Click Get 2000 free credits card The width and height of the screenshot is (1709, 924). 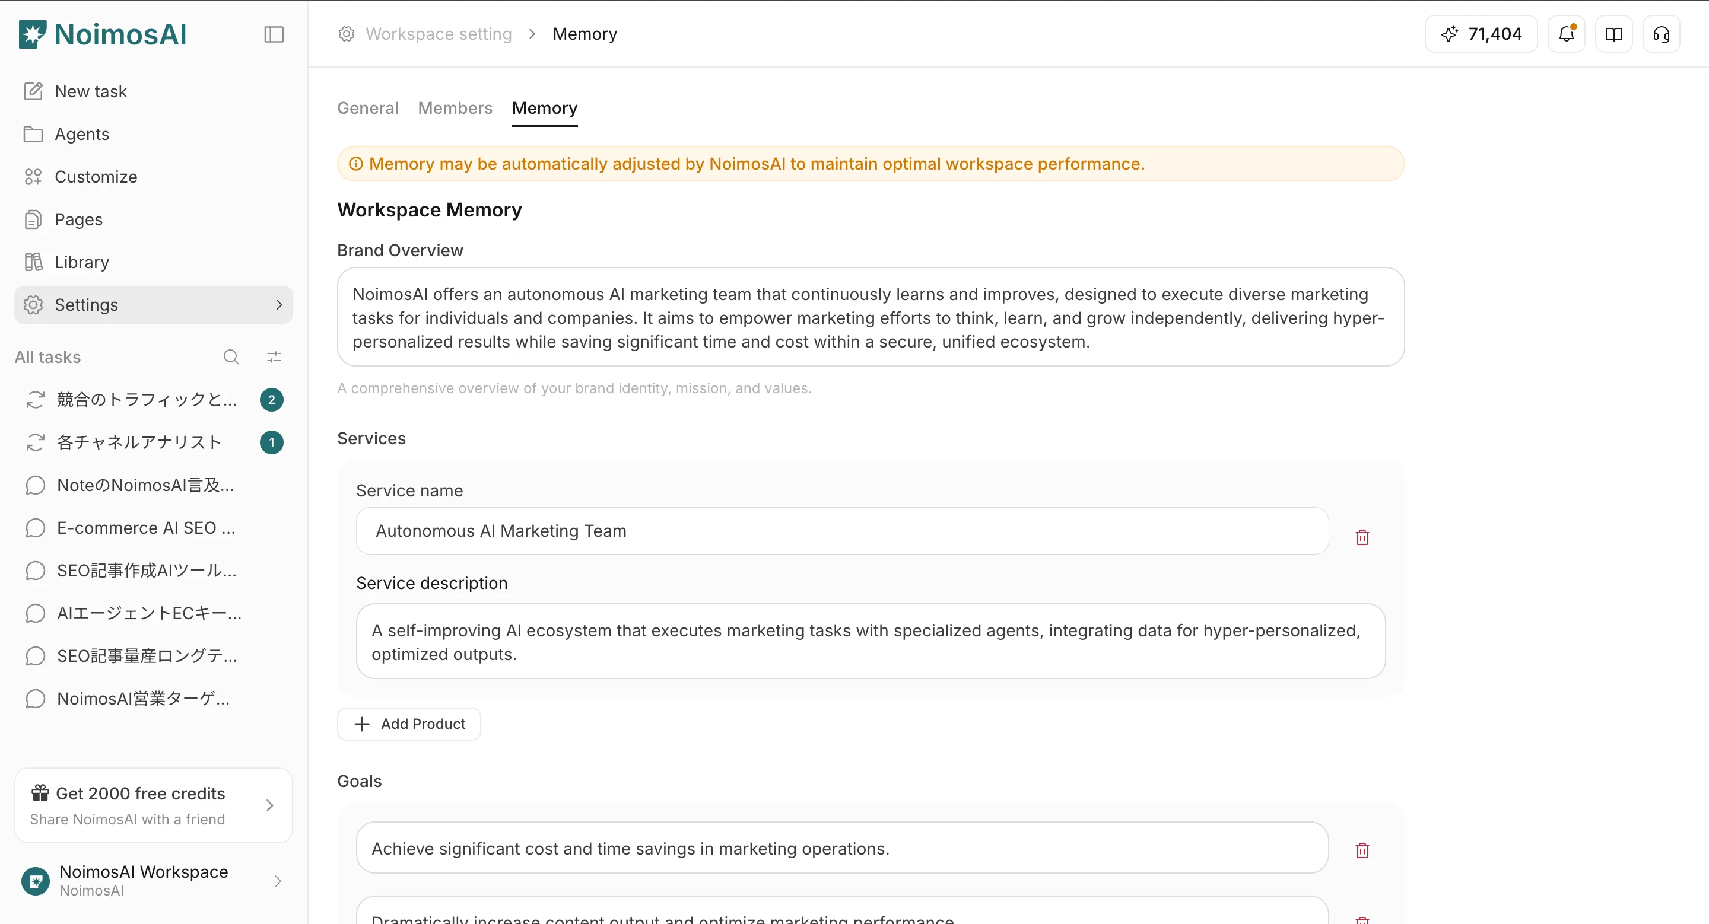click(x=153, y=805)
